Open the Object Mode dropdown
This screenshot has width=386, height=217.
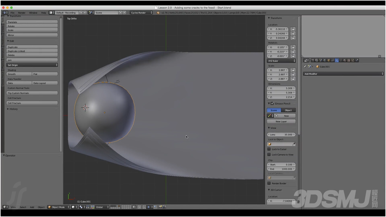59,207
